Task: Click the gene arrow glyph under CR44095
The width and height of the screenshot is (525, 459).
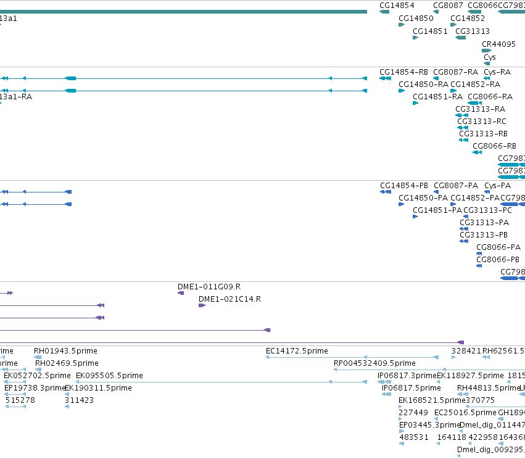Action: click(x=487, y=51)
